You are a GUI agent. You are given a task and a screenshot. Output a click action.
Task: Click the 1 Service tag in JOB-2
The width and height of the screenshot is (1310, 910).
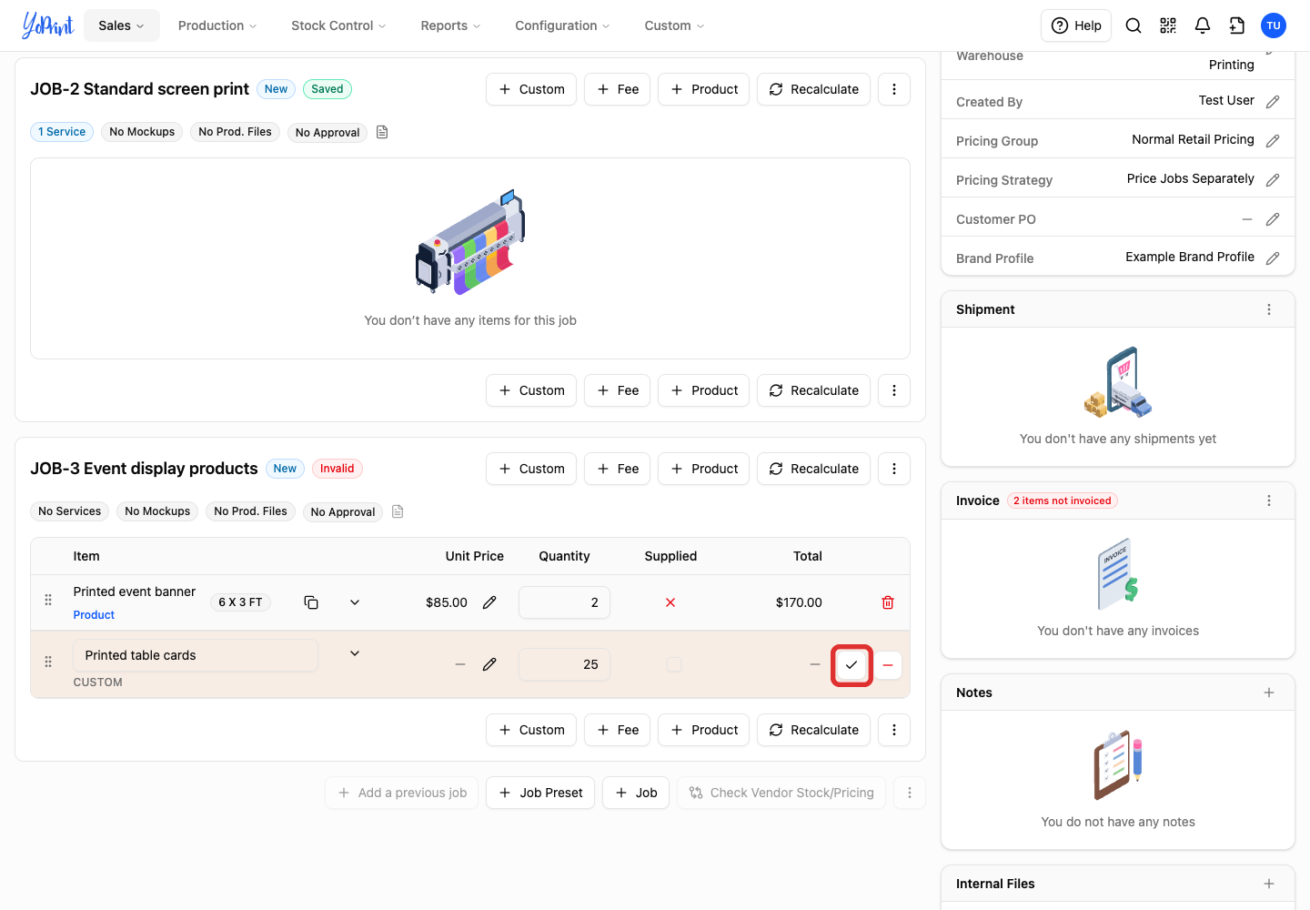click(x=62, y=132)
